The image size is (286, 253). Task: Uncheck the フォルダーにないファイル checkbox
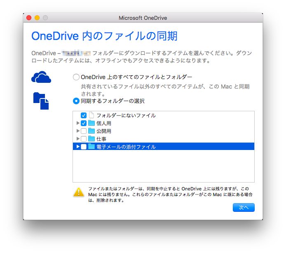pos(84,115)
